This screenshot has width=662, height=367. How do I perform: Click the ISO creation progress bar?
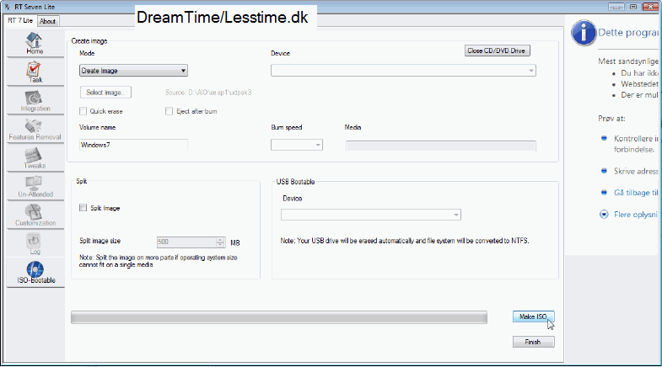[x=279, y=317]
